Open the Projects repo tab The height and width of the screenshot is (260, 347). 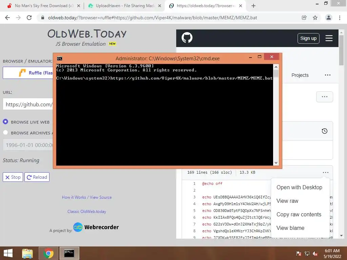[300, 75]
